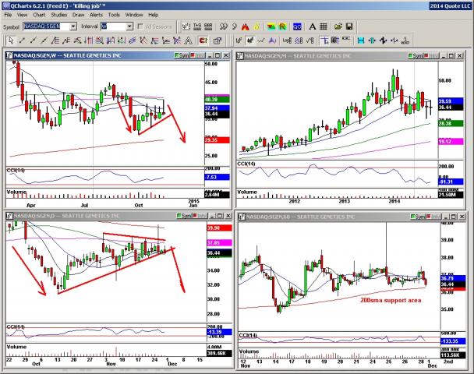Open the Interval dropdown arrow
Image resolution: width=474 pixels, height=374 pixels.
click(x=129, y=26)
